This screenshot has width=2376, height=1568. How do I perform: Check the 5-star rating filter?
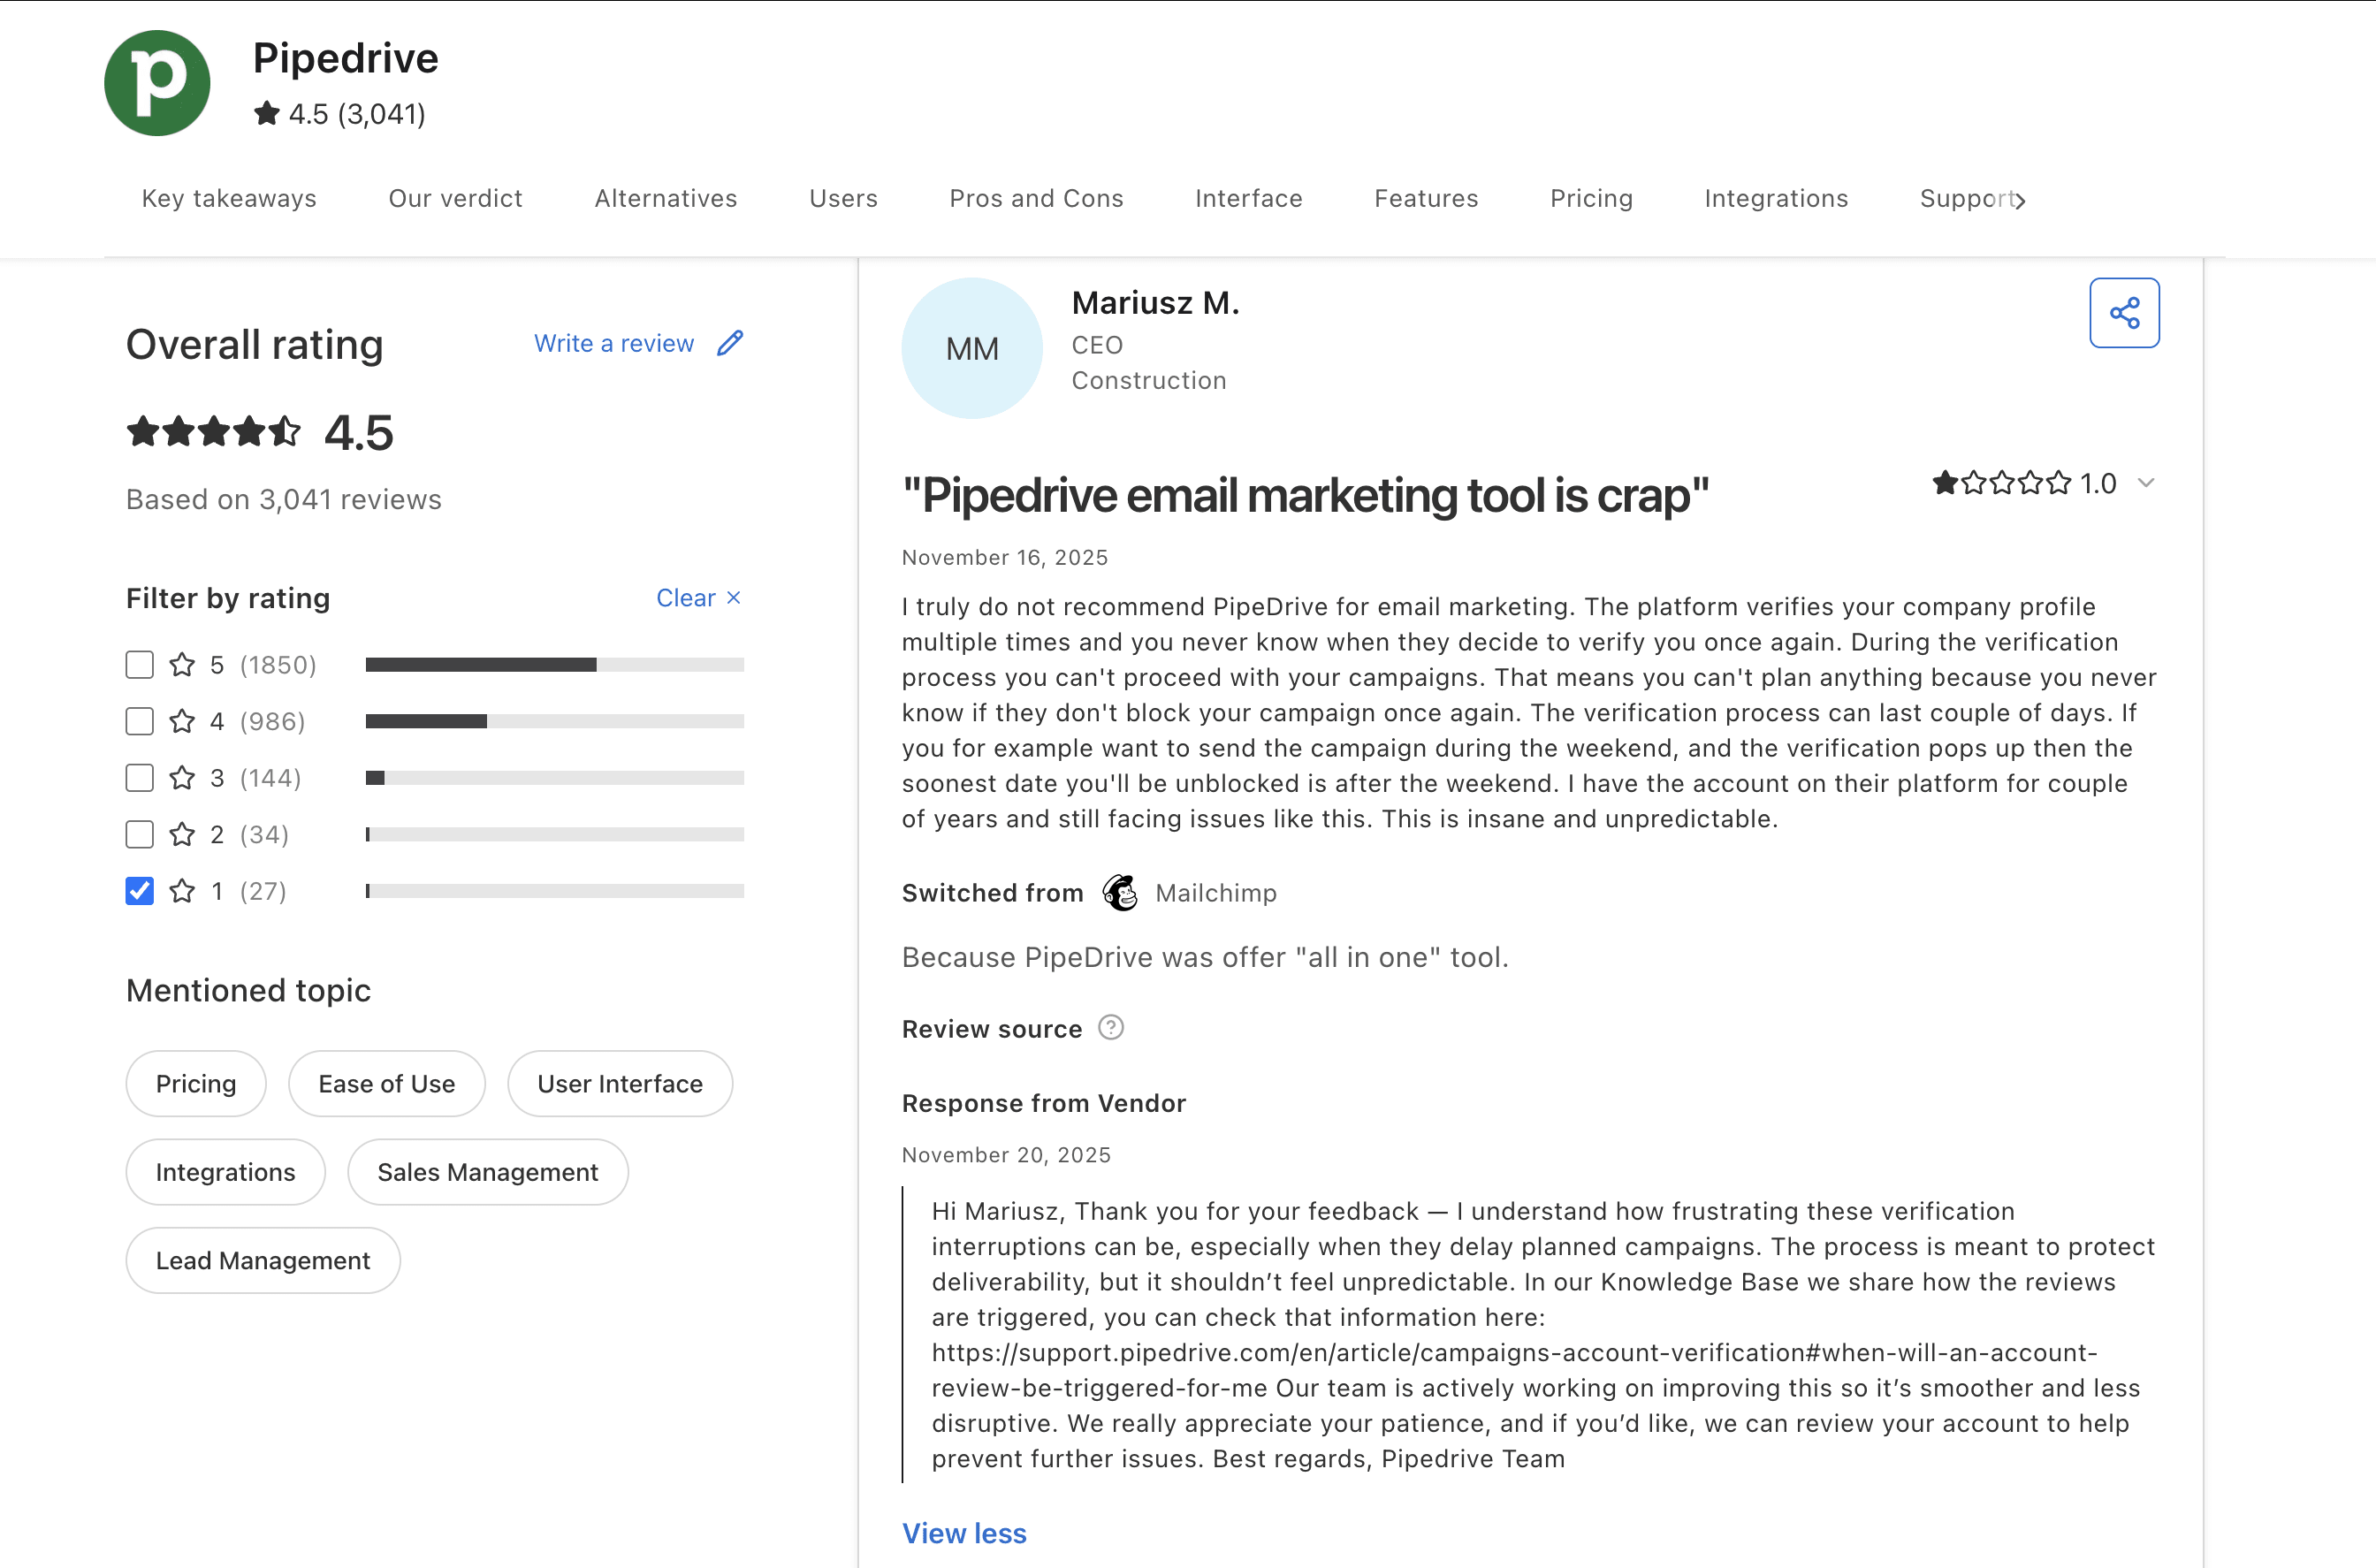tap(139, 664)
